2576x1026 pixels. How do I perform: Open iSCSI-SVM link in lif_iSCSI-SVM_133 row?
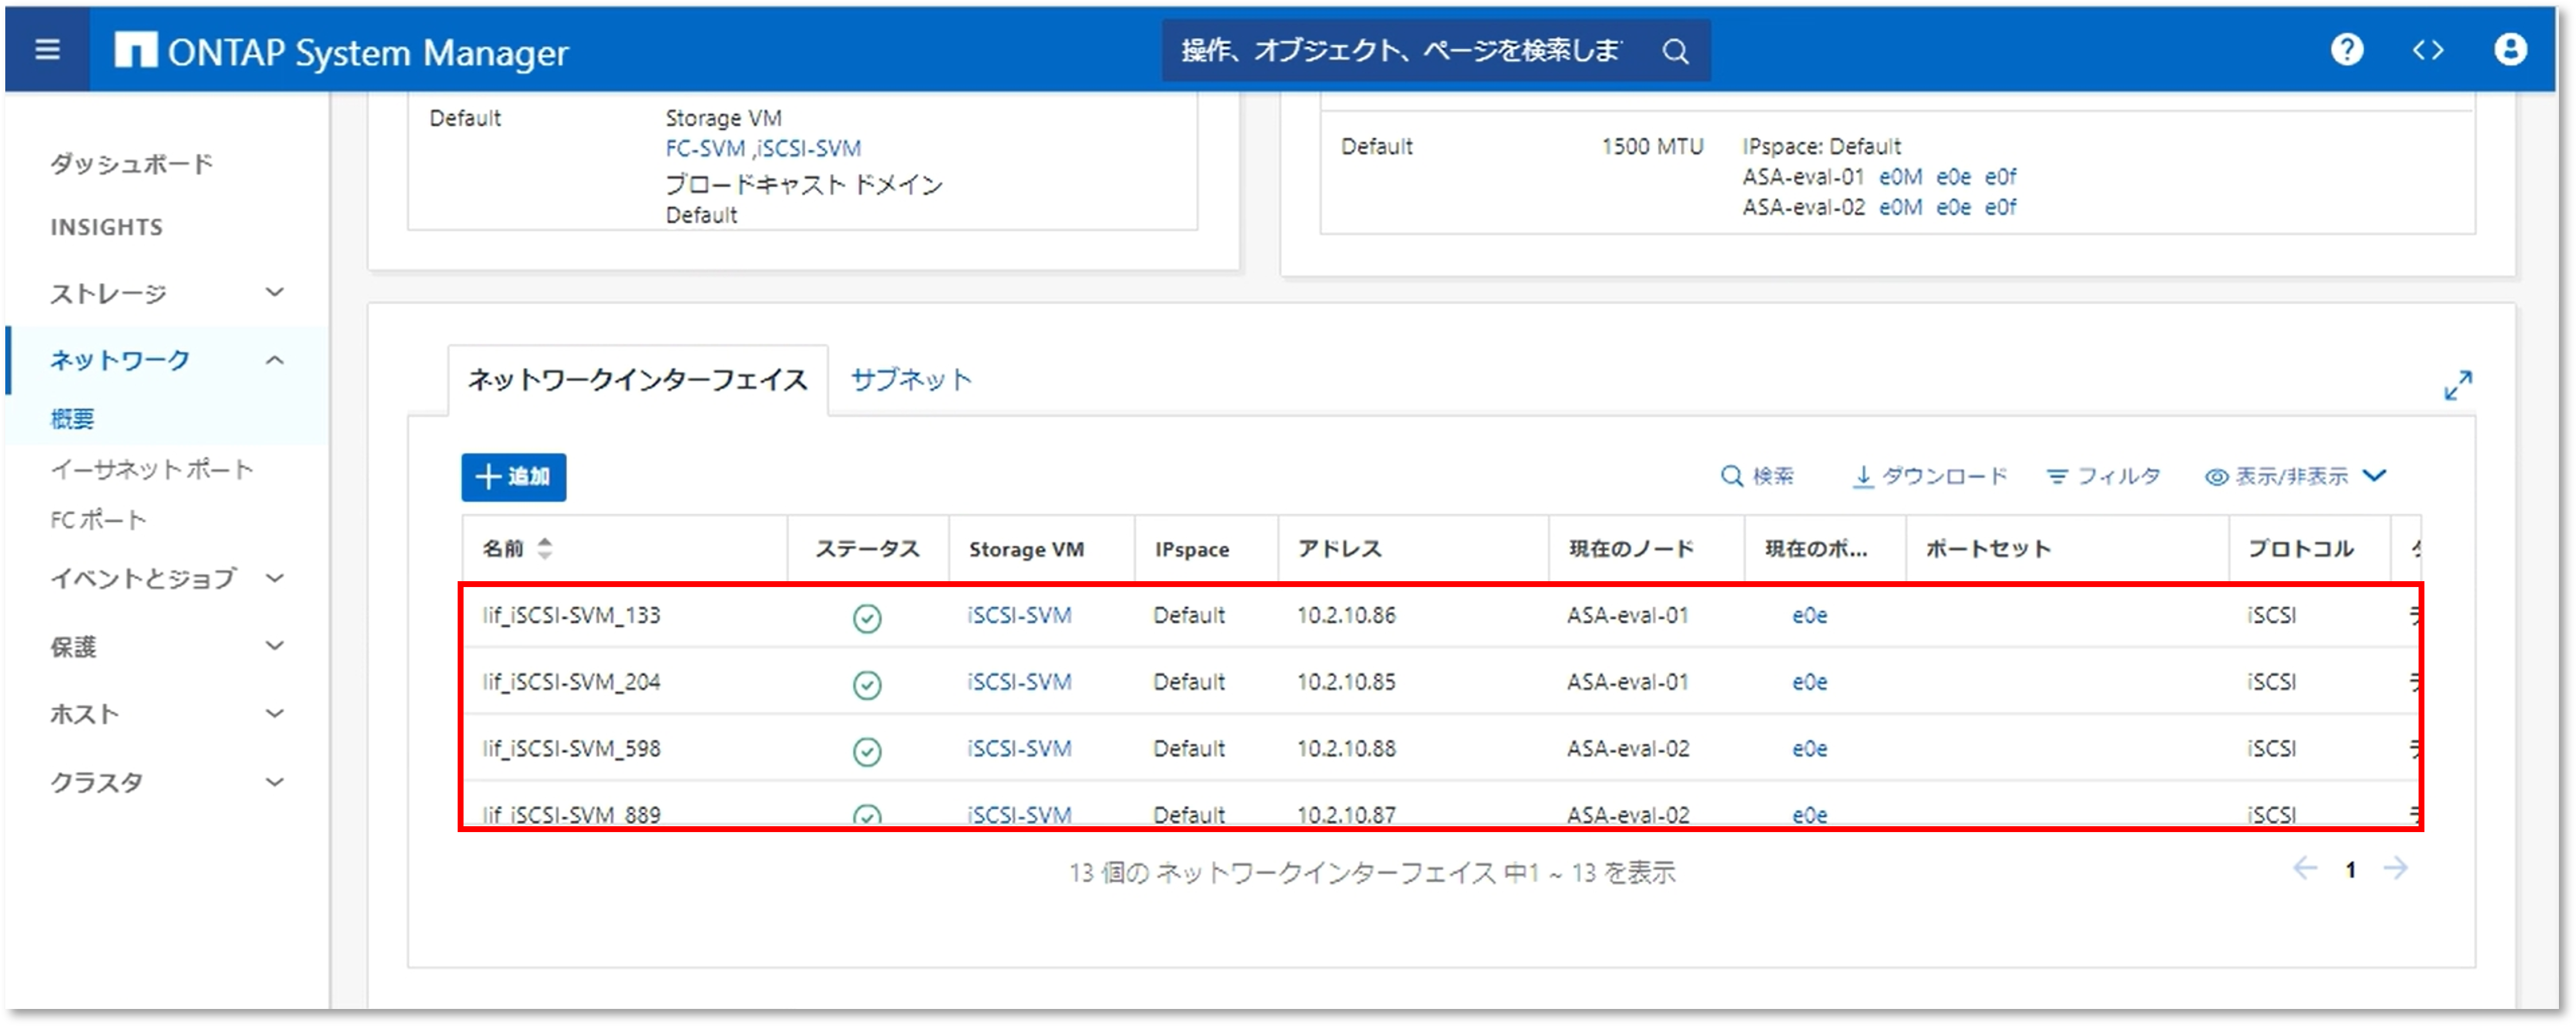[1019, 615]
